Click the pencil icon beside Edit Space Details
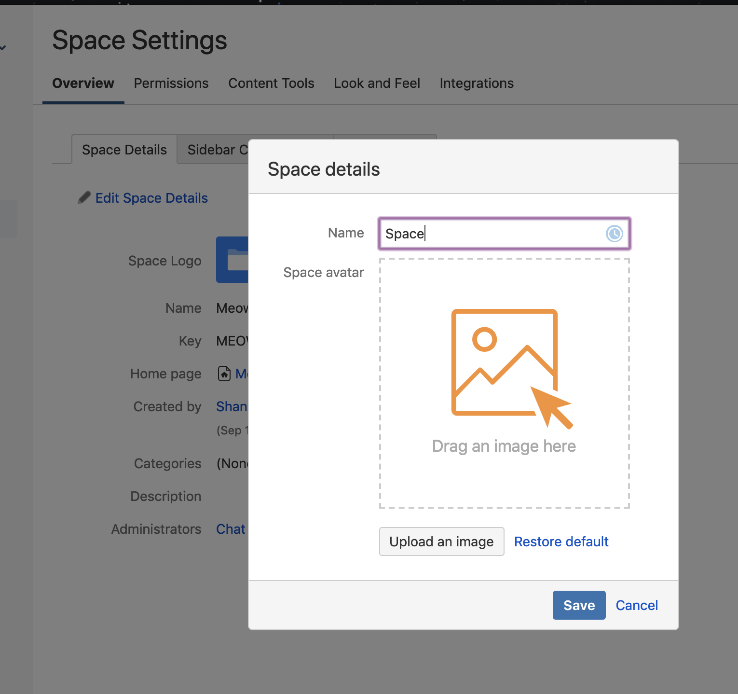The height and width of the screenshot is (694, 738). click(84, 197)
